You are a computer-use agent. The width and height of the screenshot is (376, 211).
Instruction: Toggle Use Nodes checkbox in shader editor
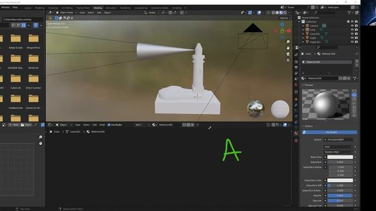coord(109,125)
